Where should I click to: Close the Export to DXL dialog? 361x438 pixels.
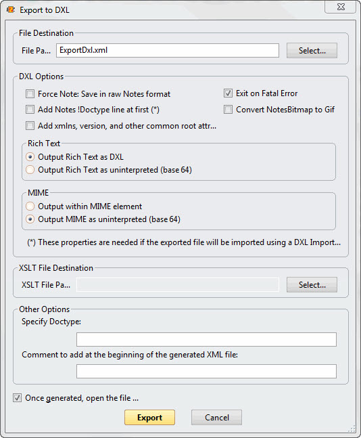(340, 7)
